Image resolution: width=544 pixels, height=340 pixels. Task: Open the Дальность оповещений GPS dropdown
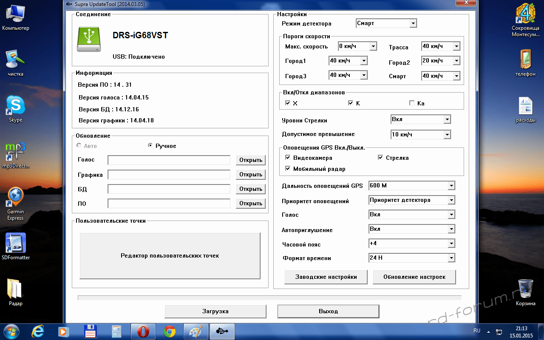pos(451,186)
